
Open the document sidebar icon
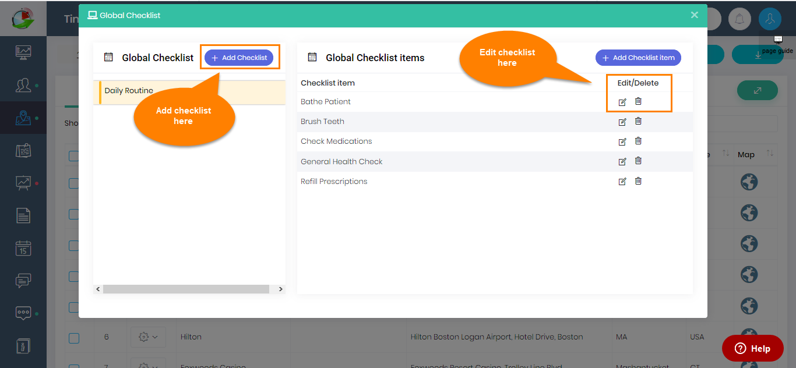point(23,215)
